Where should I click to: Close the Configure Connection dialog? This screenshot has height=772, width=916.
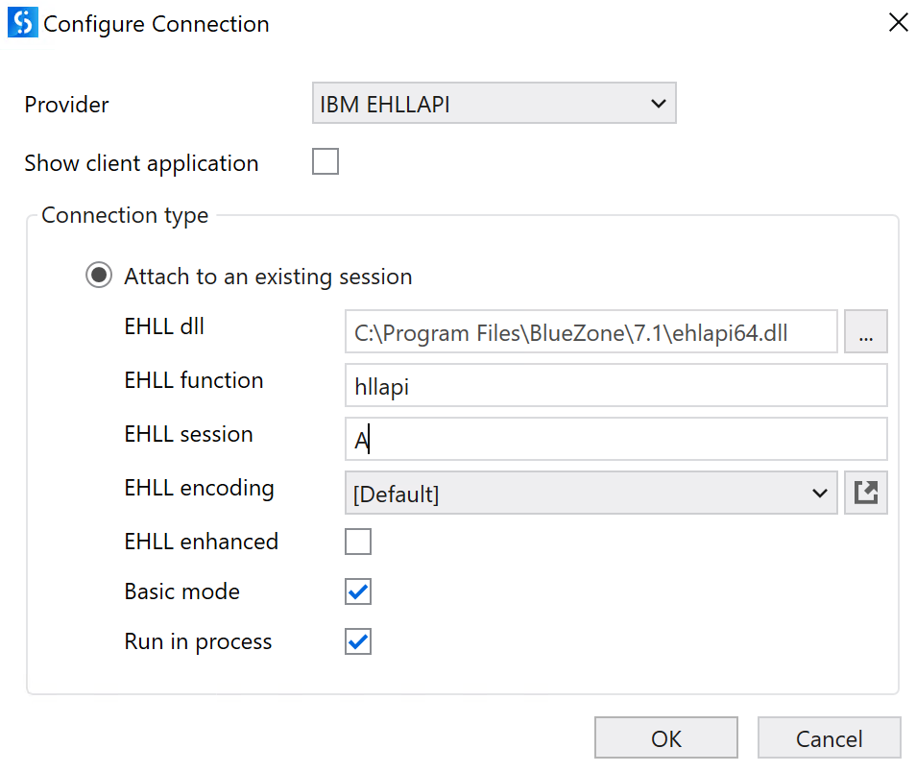[898, 23]
